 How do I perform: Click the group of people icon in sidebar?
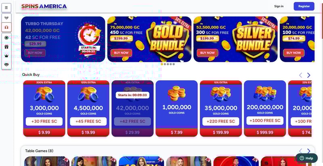click(6, 65)
